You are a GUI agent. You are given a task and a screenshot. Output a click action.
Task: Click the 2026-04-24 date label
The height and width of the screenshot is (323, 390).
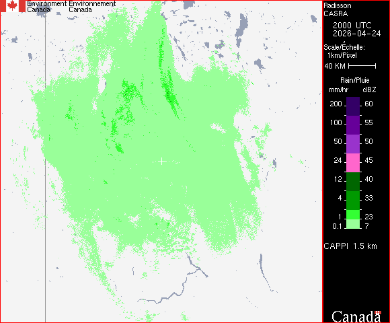[x=356, y=34]
